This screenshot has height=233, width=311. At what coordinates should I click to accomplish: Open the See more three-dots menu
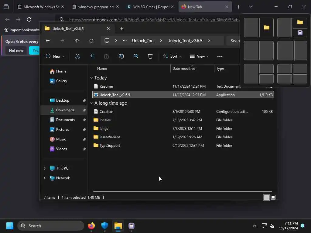tap(220, 56)
